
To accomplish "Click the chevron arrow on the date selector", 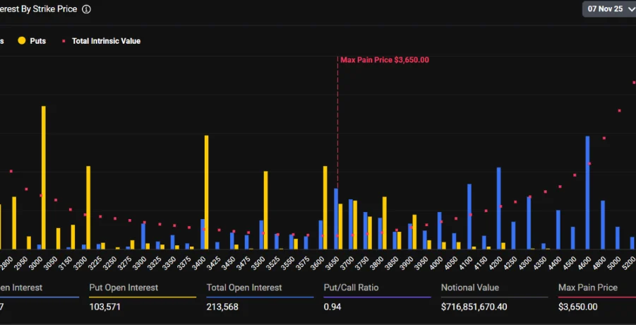I will pyautogui.click(x=628, y=8).
